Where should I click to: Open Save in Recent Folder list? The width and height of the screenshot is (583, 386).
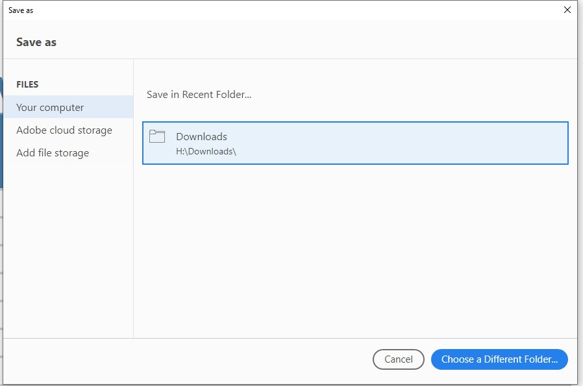[x=199, y=94]
